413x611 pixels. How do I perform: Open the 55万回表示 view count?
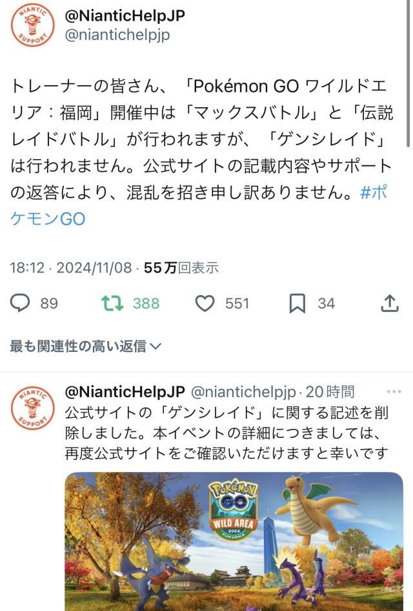tap(181, 267)
